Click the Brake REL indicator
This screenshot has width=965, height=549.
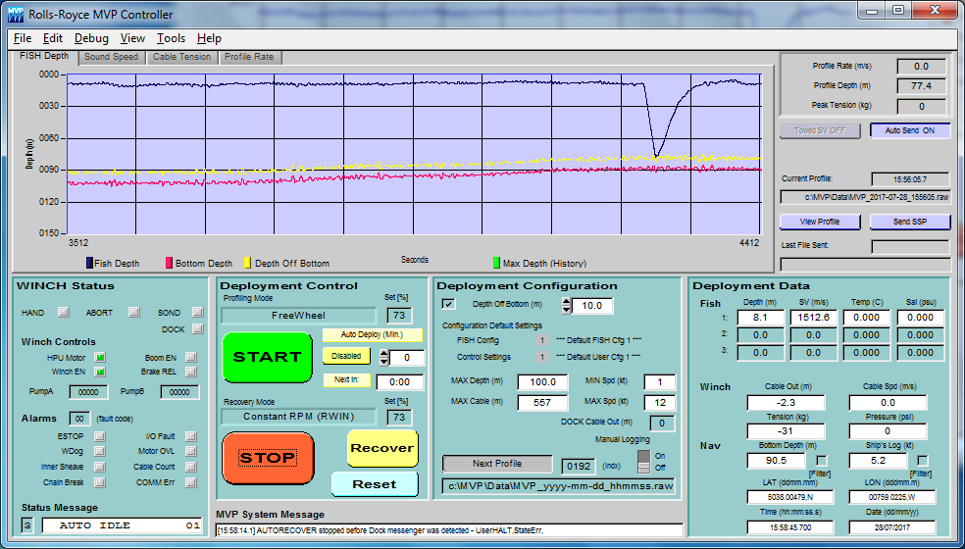pos(191,372)
